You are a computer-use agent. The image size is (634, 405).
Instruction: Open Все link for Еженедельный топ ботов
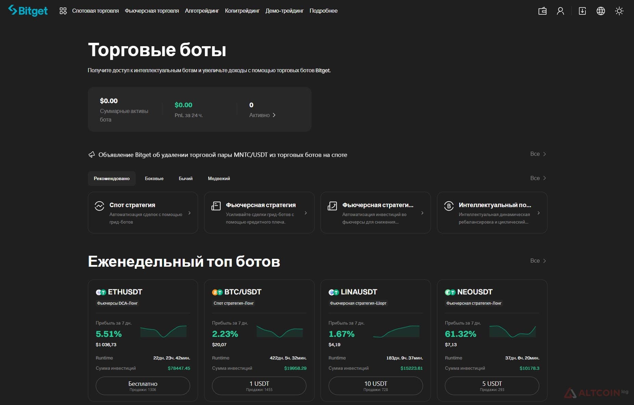pos(538,261)
